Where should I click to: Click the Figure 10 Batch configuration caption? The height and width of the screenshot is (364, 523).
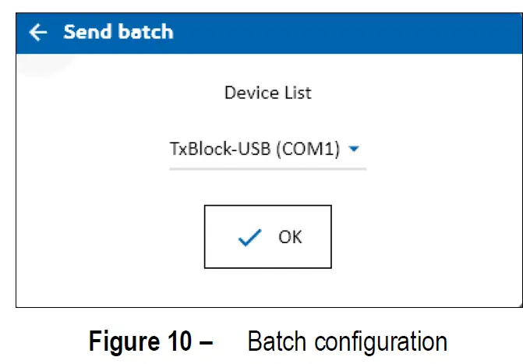[267, 341]
